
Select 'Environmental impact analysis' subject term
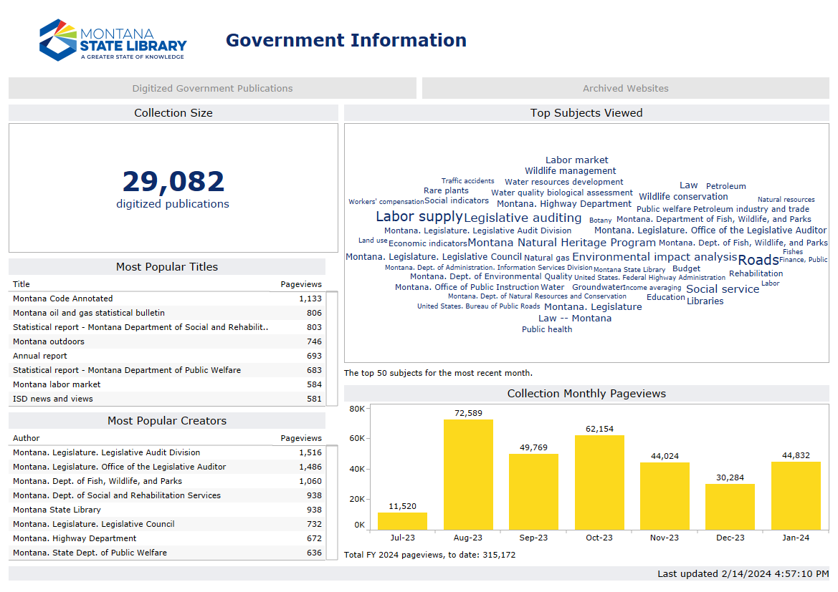pos(654,256)
